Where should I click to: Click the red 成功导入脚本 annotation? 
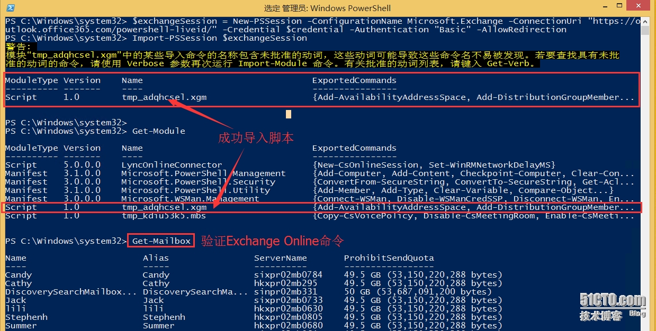pyautogui.click(x=256, y=138)
